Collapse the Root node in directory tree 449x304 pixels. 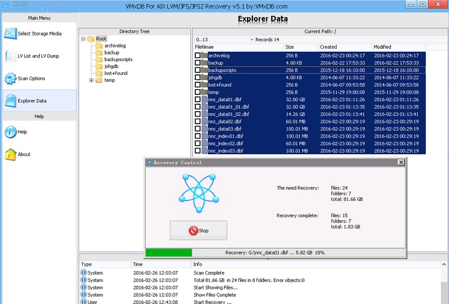[84, 39]
